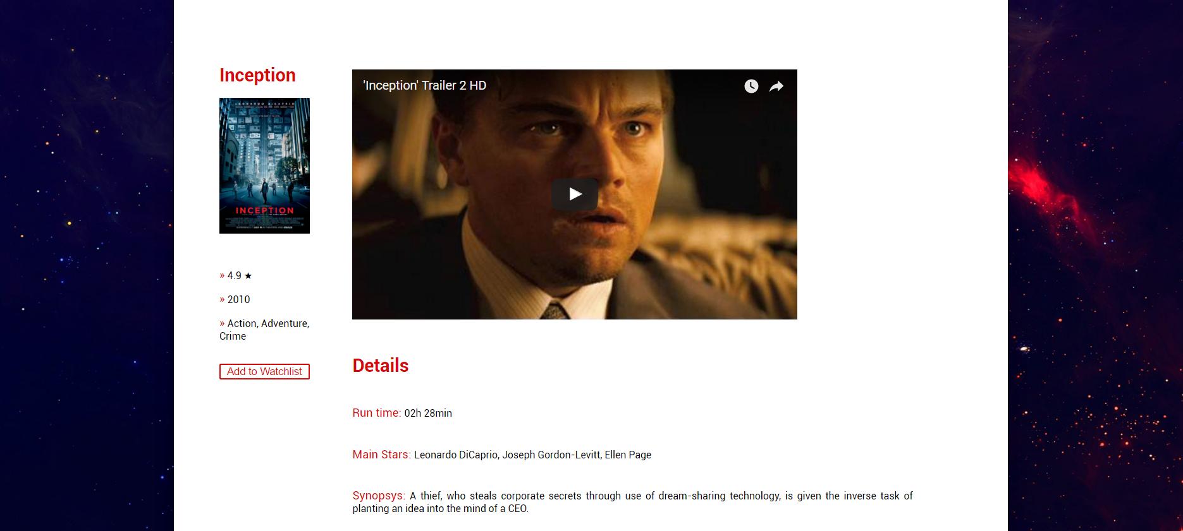1183x531 pixels.
Task: Click the 'Inception' Trailer 2 HD video title
Action: 424,85
